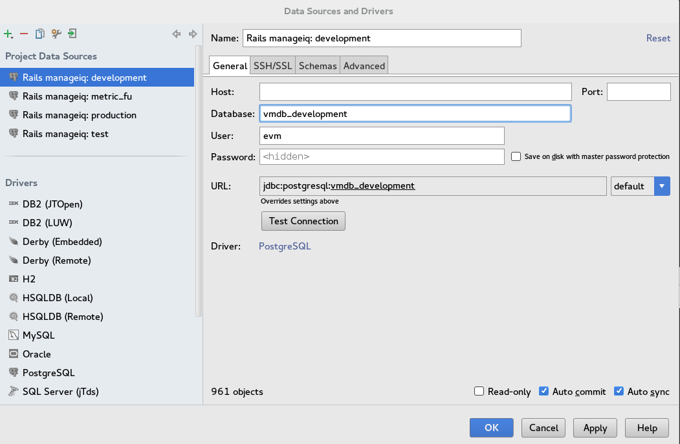Navigate back with the left arrow
Viewport: 680px width, 444px height.
[177, 34]
